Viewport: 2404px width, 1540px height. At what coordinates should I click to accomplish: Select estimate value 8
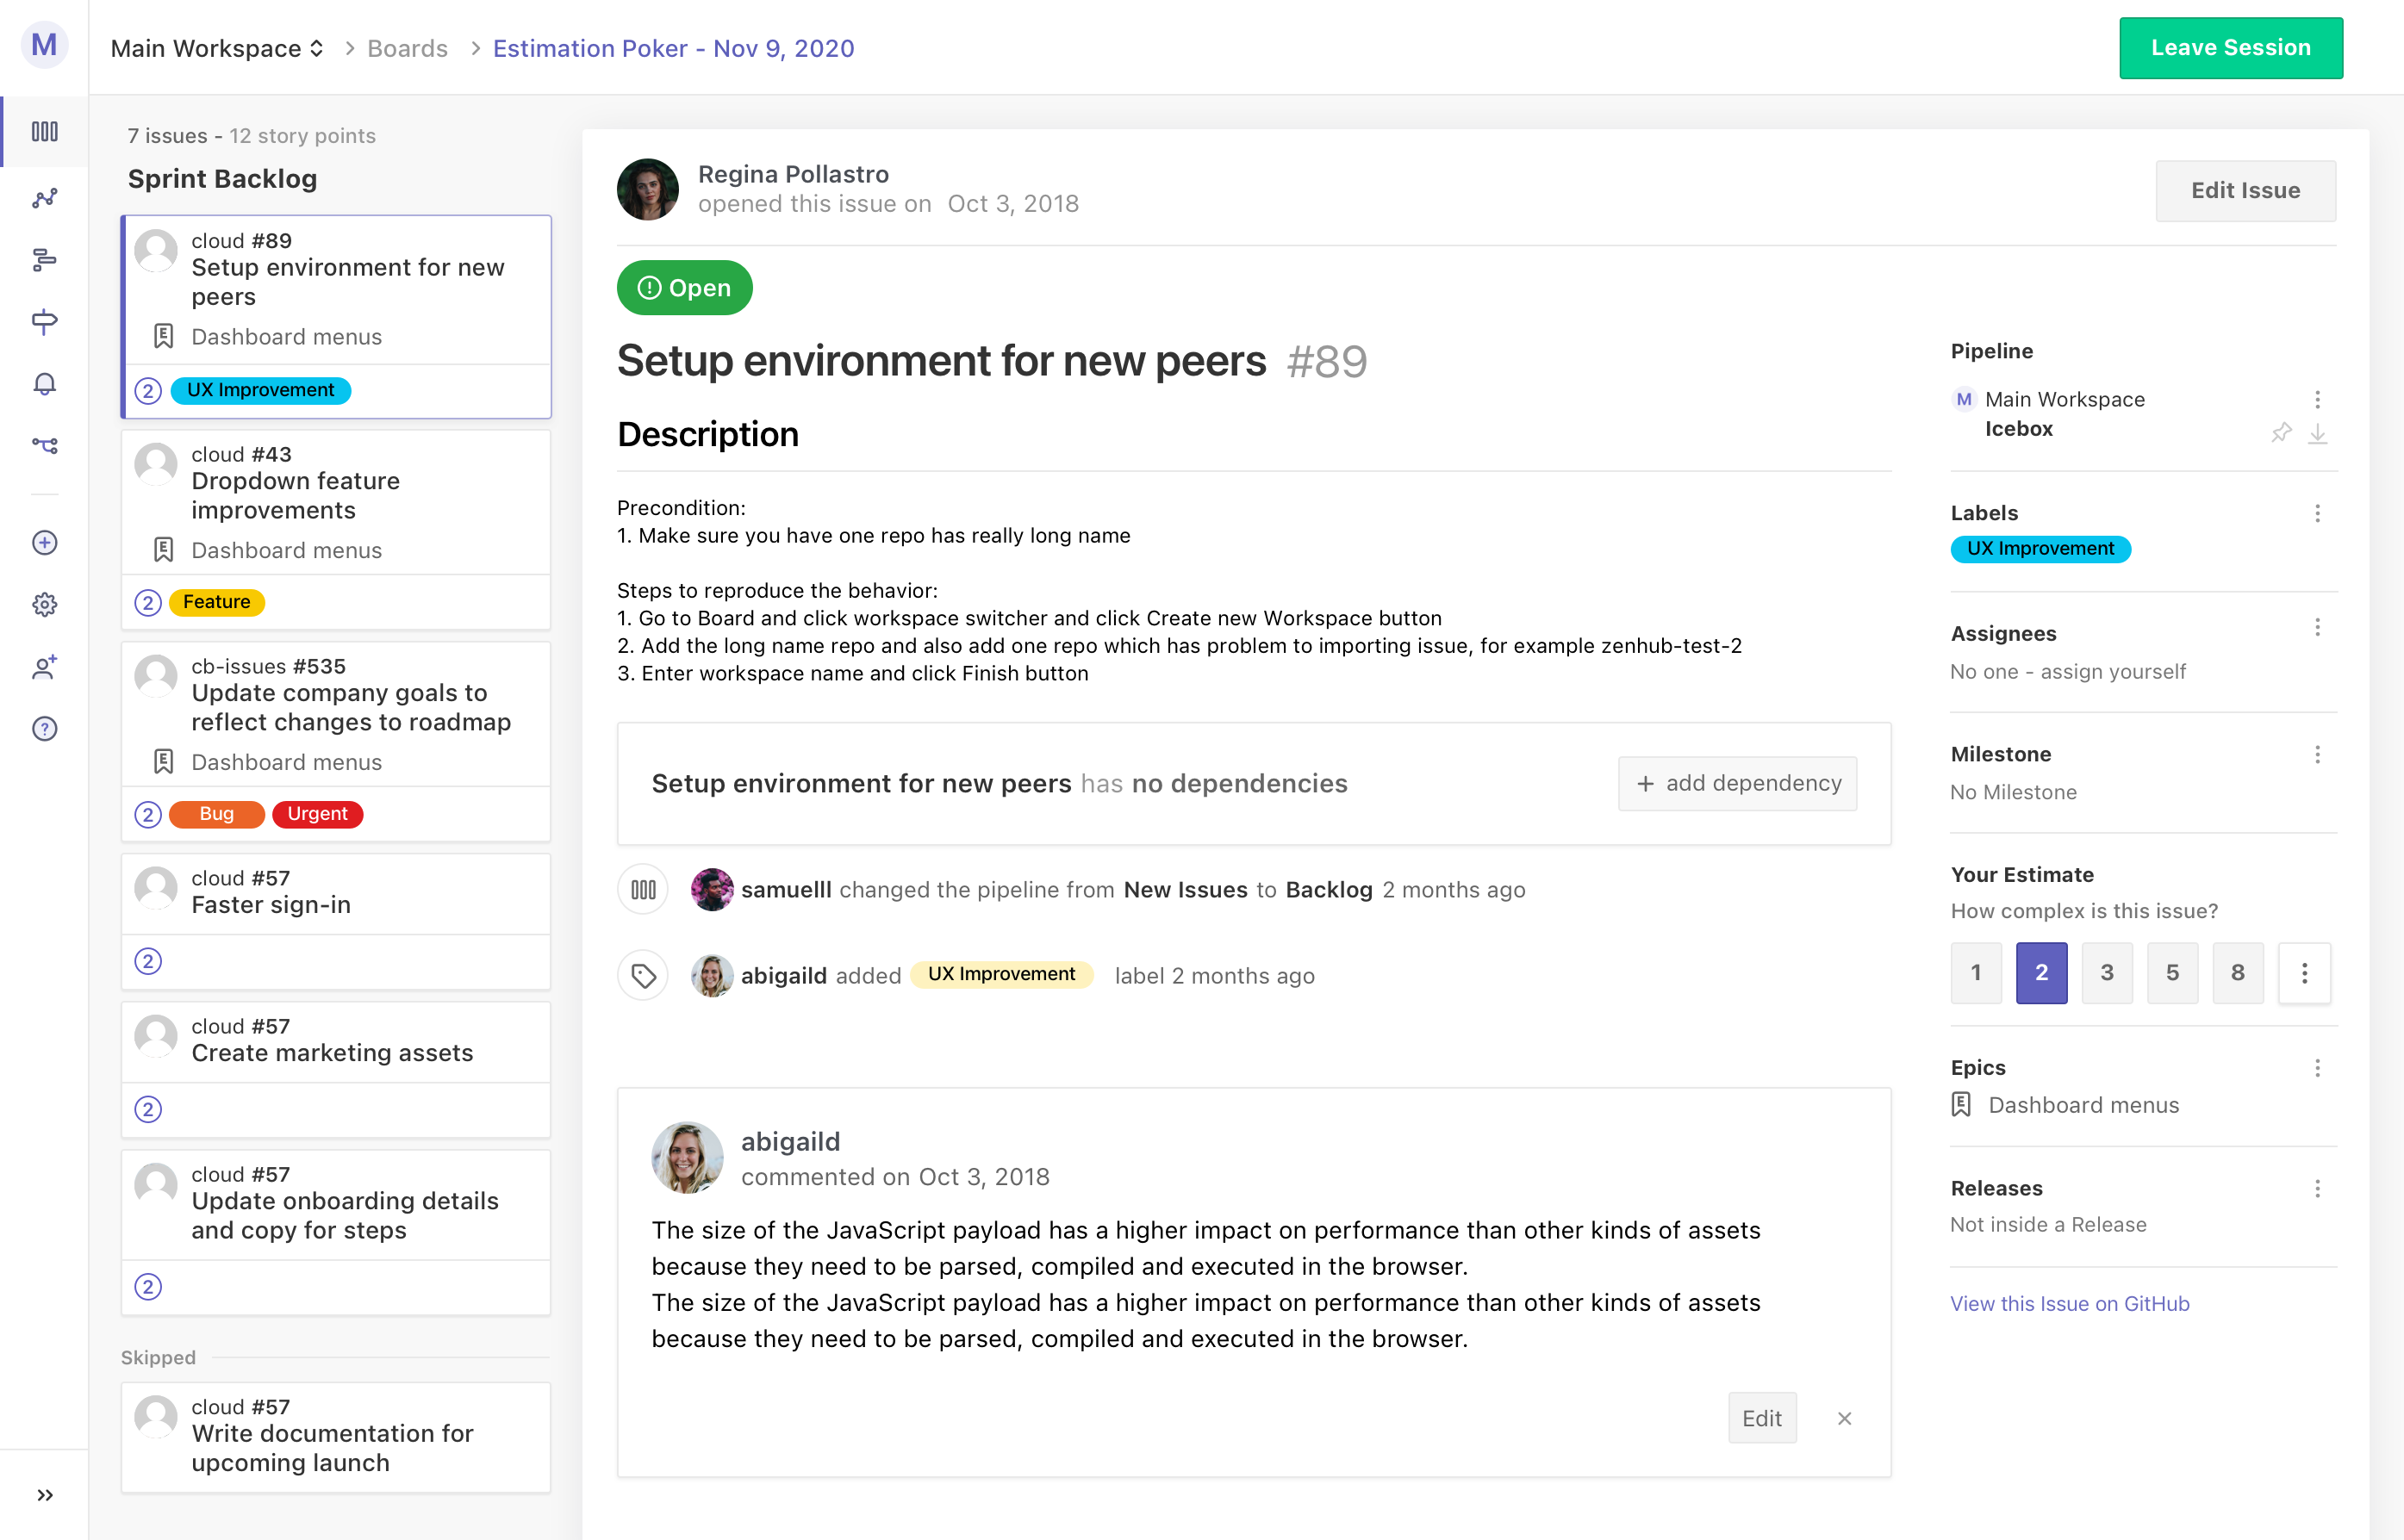pyautogui.click(x=2237, y=972)
